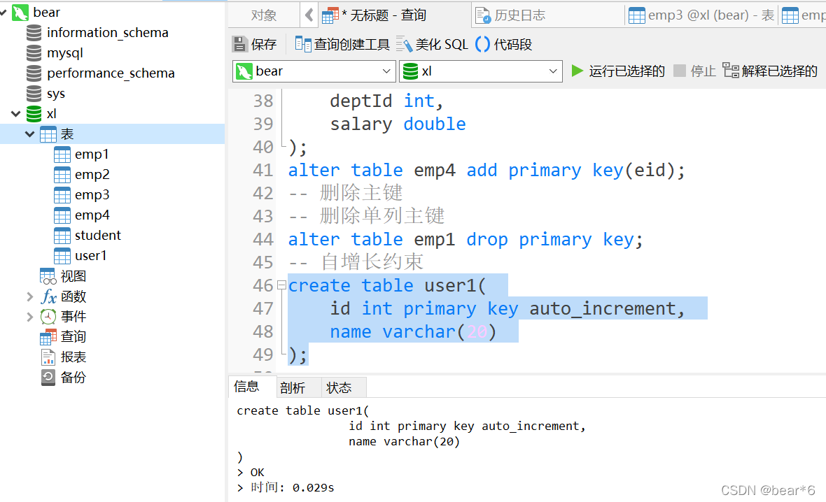
Task: Click the comment 自增长约束 on line 45
Action: 356,262
